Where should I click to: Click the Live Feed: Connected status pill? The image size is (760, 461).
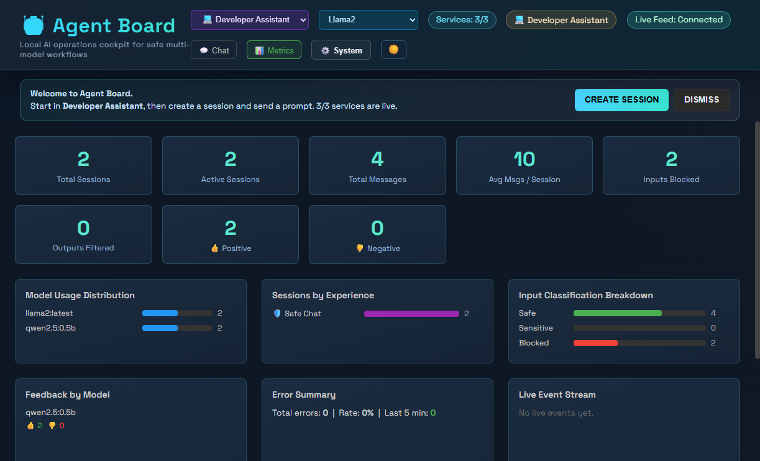(679, 20)
